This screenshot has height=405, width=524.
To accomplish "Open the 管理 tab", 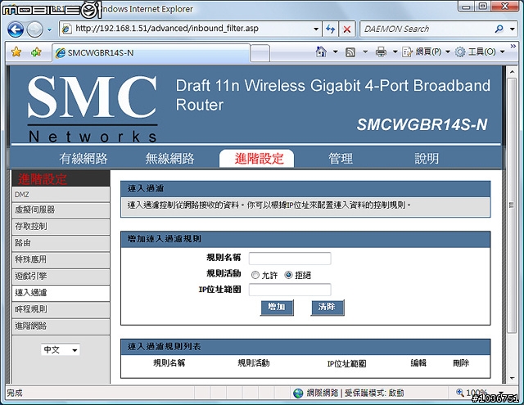I will [x=341, y=158].
